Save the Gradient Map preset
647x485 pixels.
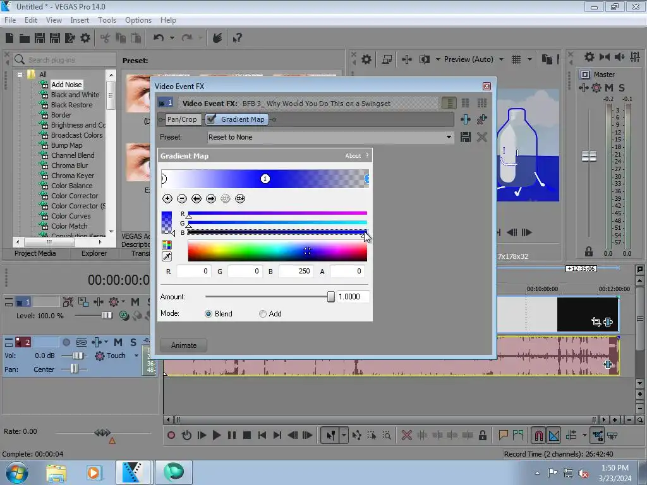tap(466, 137)
